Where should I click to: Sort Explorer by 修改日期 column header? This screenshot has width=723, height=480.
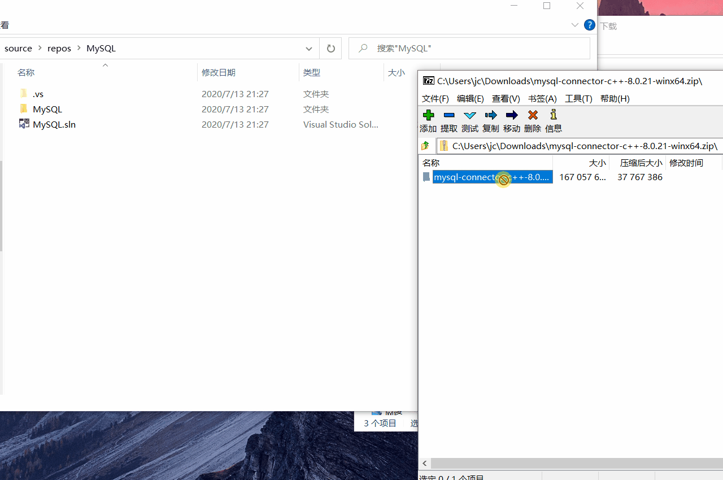click(x=219, y=72)
